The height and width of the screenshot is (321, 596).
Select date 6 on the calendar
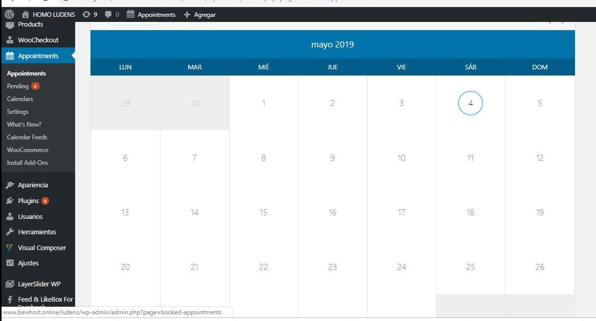[125, 158]
